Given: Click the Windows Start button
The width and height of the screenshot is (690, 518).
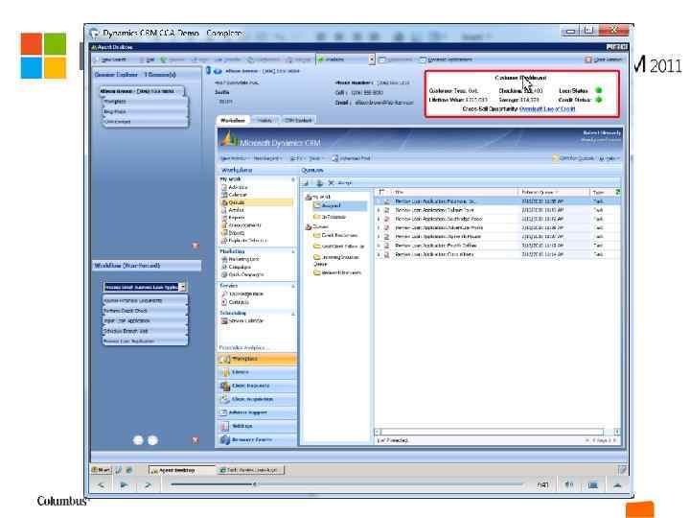Looking at the screenshot, I should [x=102, y=470].
